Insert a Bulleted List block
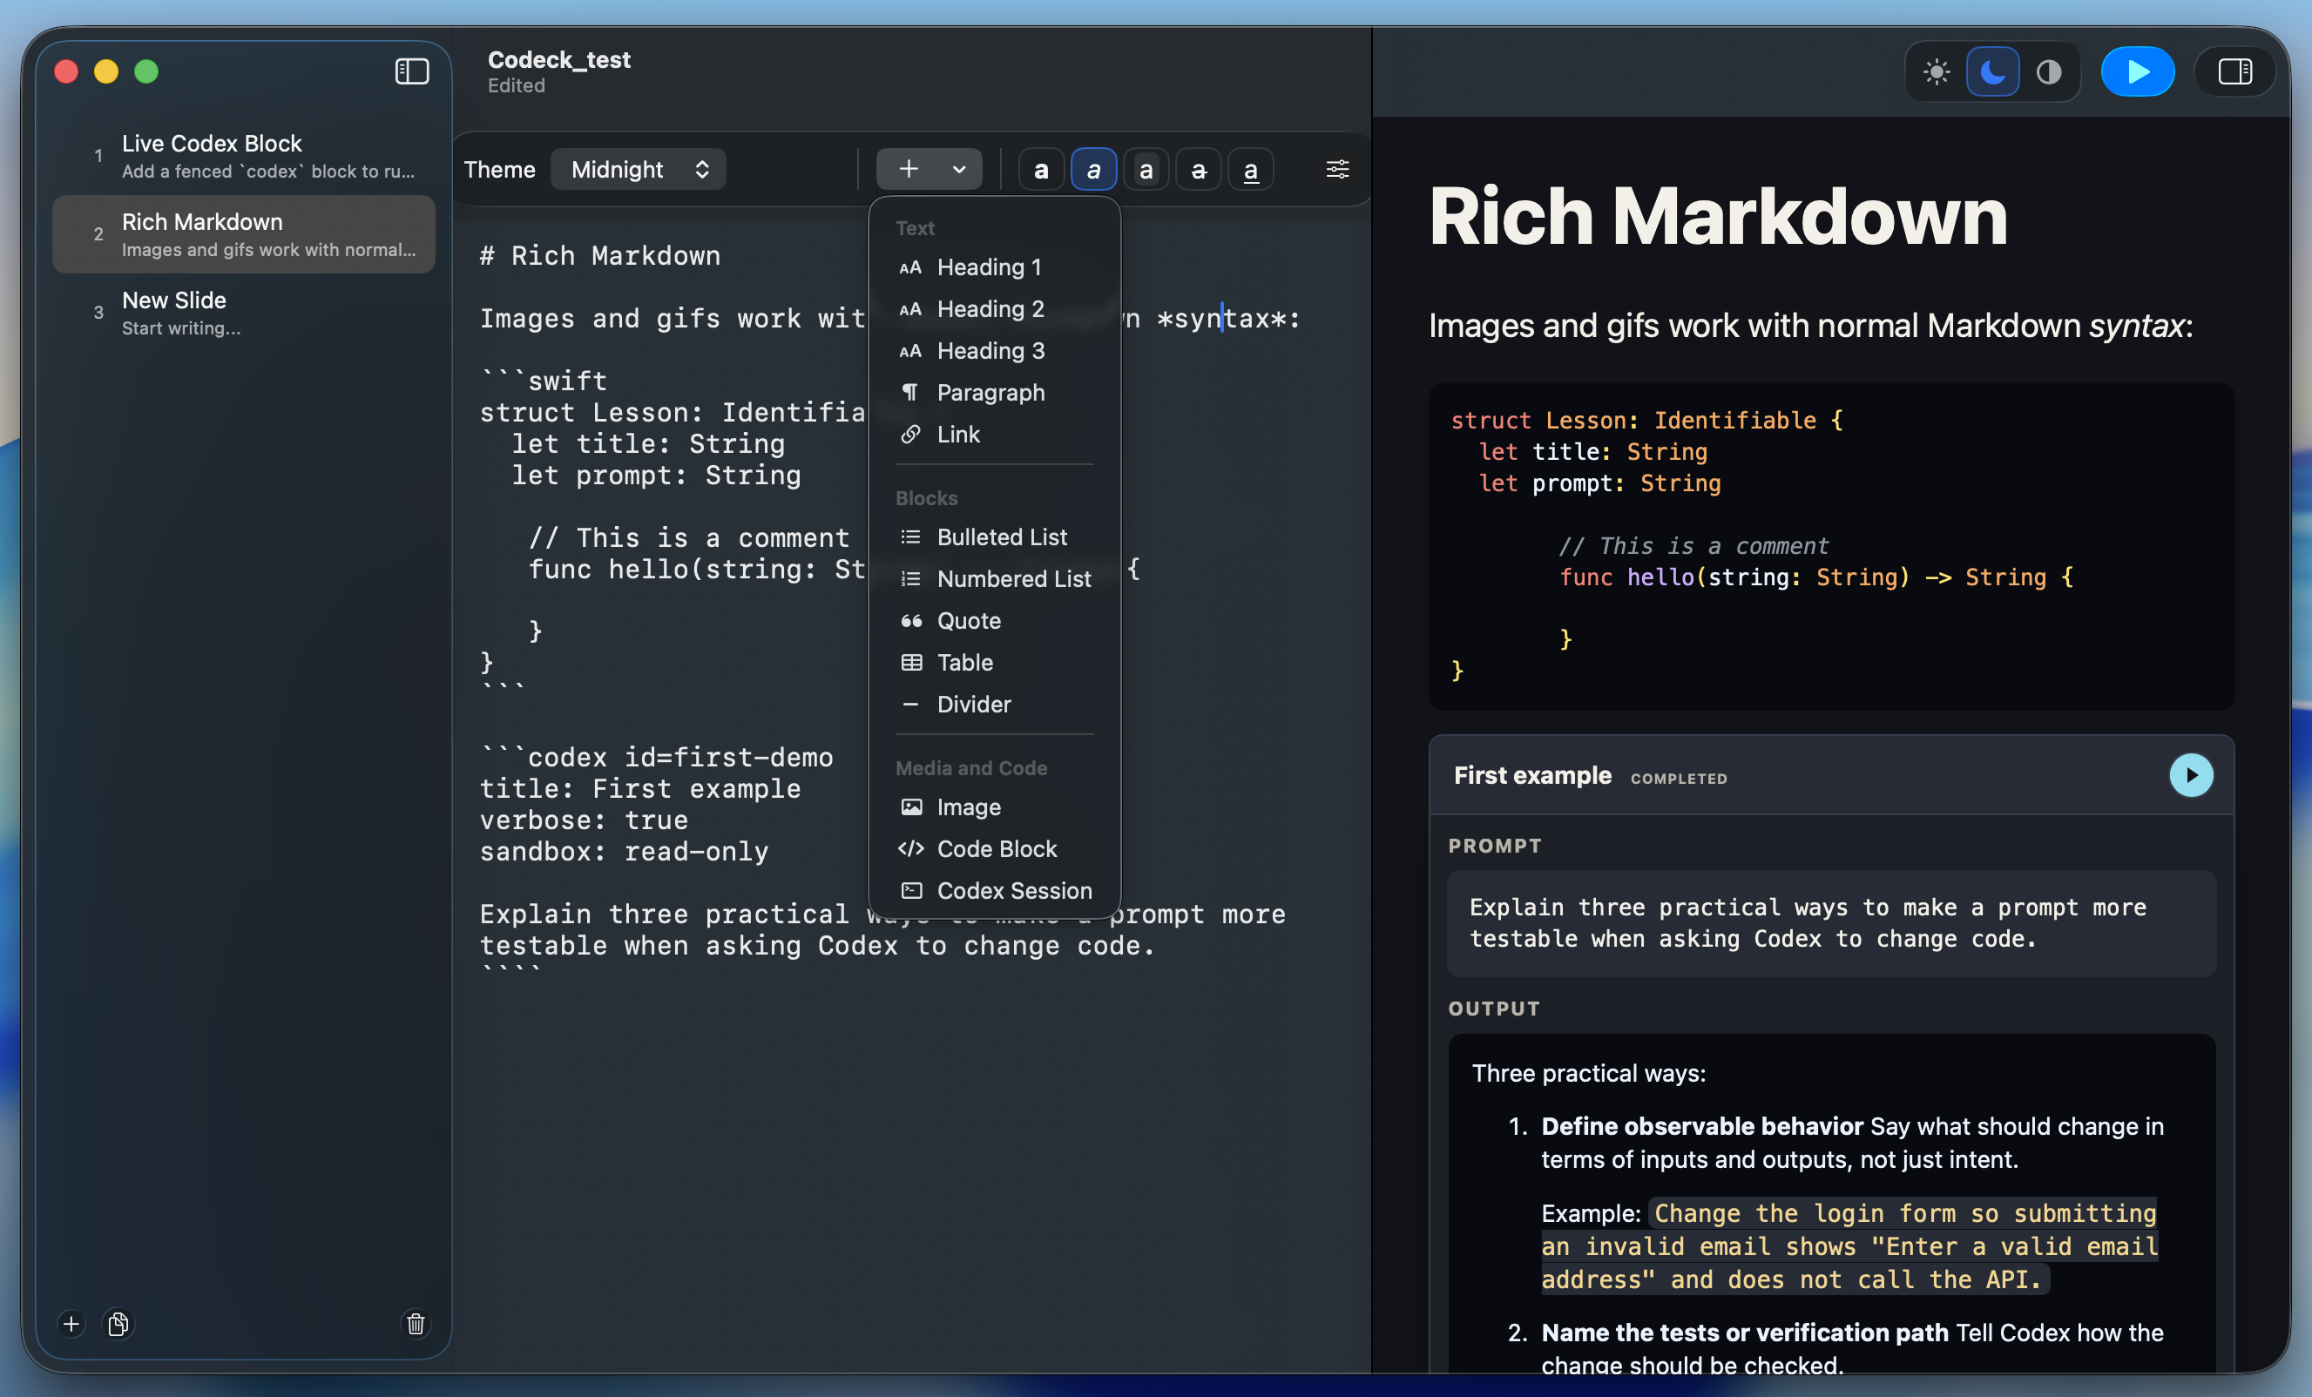 (995, 537)
